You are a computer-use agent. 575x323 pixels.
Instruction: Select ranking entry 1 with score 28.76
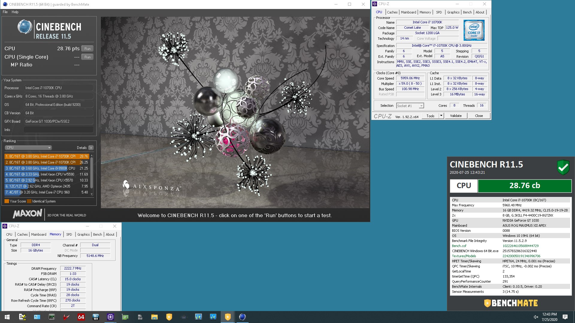[47, 156]
